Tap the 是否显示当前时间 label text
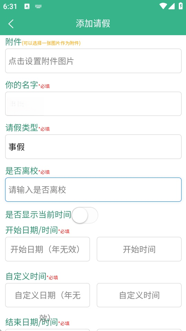Image resolution: width=186 pixels, height=331 pixels. pos(38,215)
